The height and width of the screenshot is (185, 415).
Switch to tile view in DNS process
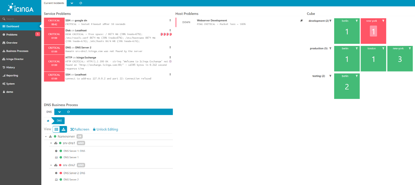pyautogui.click(x=56, y=129)
